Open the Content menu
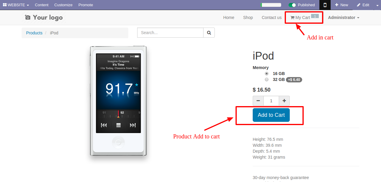 41,5
